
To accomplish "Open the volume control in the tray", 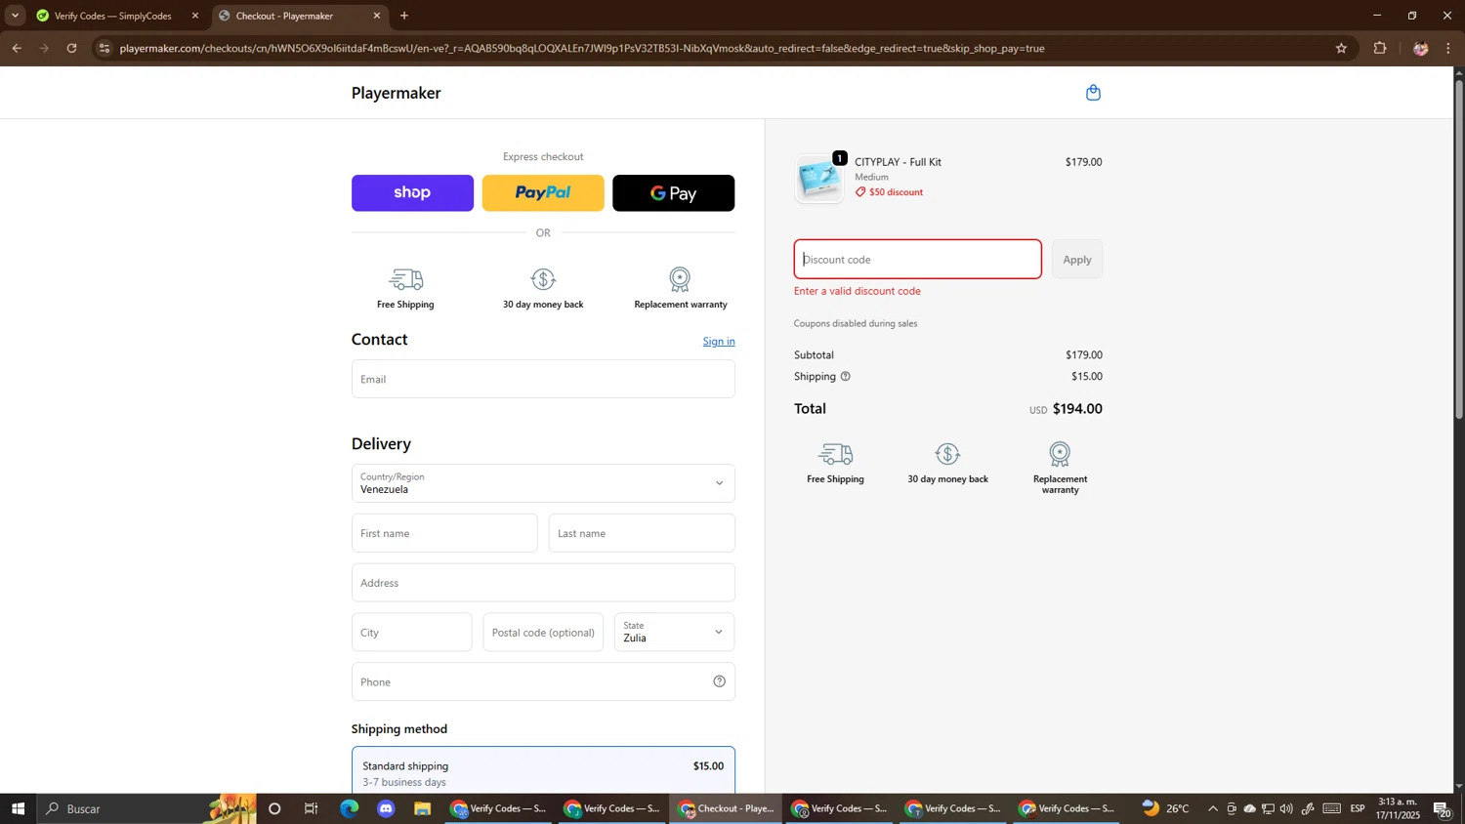I will pyautogui.click(x=1286, y=808).
